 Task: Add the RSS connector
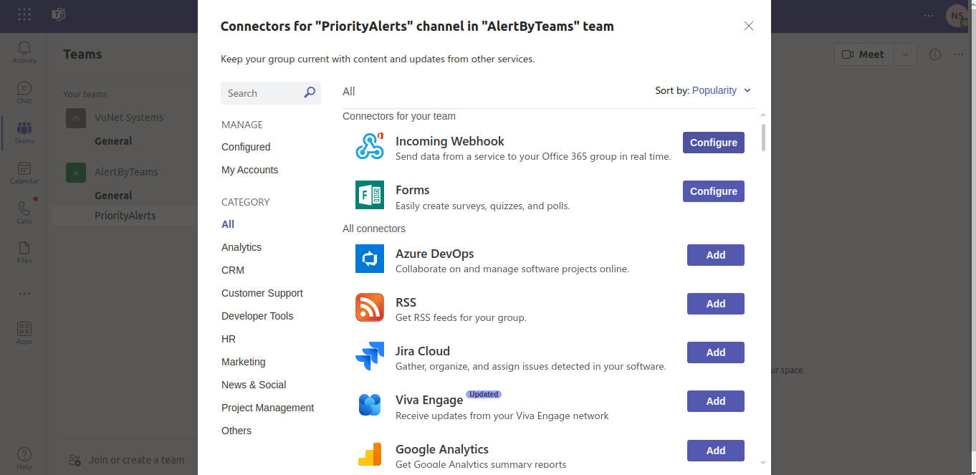coord(715,304)
